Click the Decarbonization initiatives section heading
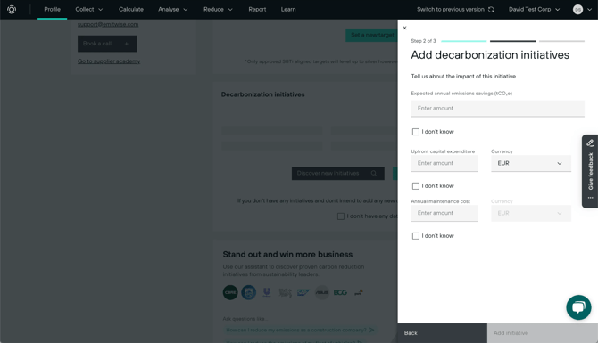 [x=262, y=94]
